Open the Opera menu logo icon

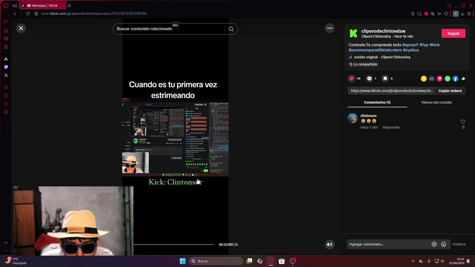click(x=6, y=6)
